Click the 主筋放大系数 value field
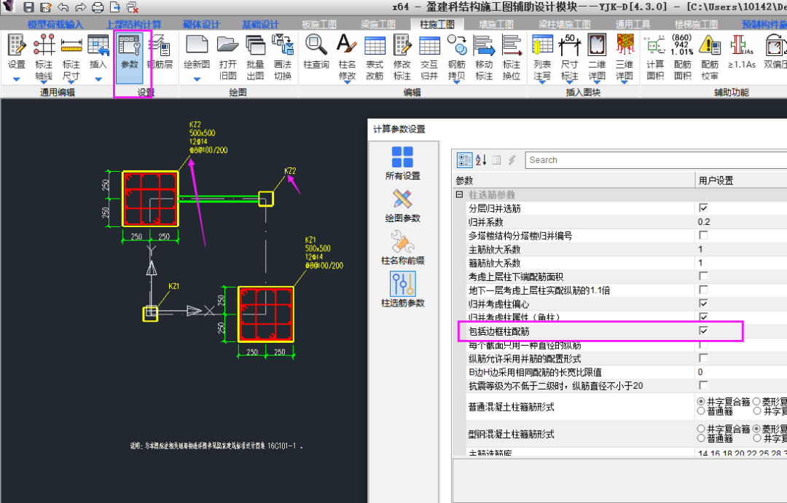This screenshot has width=787, height=503. [x=741, y=249]
